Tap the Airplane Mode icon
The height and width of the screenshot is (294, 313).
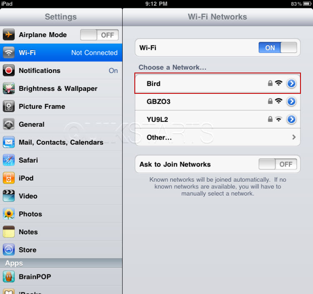click(x=9, y=35)
